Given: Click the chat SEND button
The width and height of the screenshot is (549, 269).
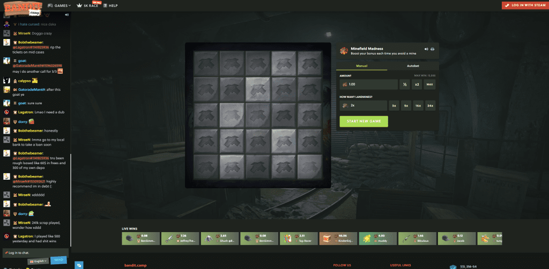Looking at the screenshot, I should click(58, 260).
